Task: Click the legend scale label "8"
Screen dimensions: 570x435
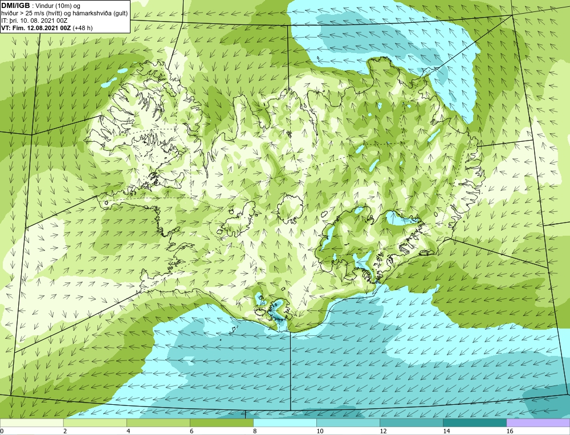Action: click(x=255, y=431)
